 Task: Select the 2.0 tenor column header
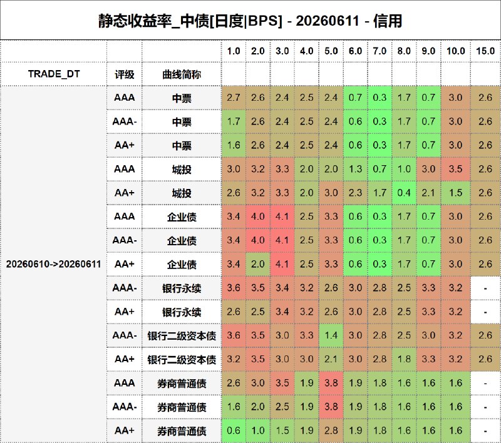[258, 51]
